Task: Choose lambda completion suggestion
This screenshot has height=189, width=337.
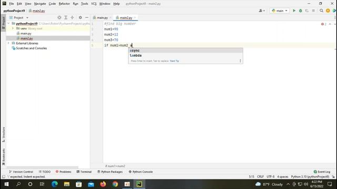Action: coord(185,56)
